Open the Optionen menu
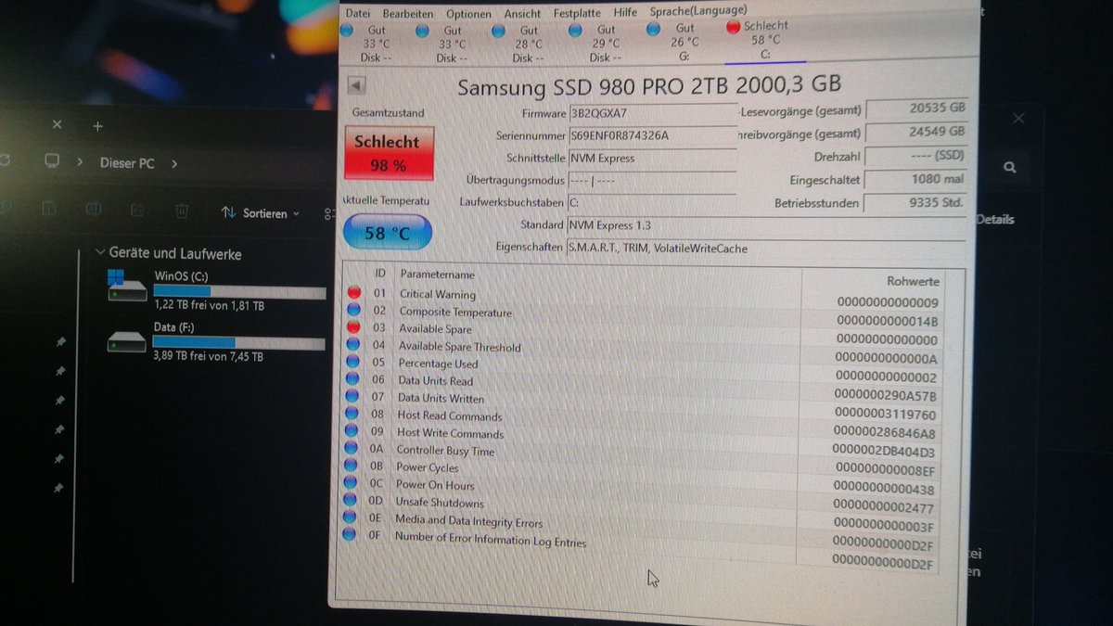Viewport: 1113px width, 626px height. [468, 13]
